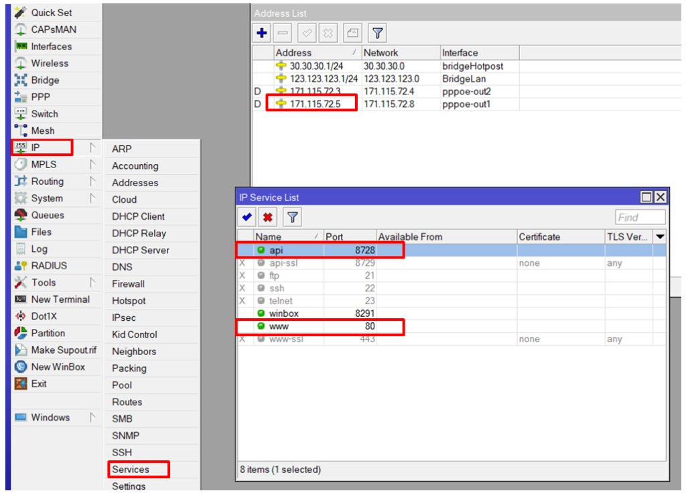Disable service with the red X button

coord(268,217)
